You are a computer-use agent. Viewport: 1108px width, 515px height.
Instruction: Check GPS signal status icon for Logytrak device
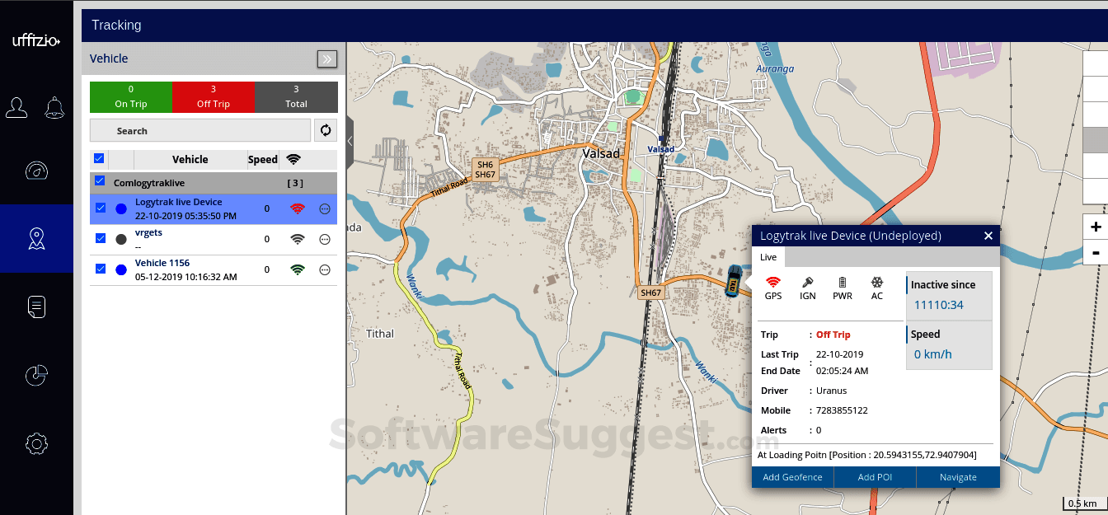[x=773, y=281]
